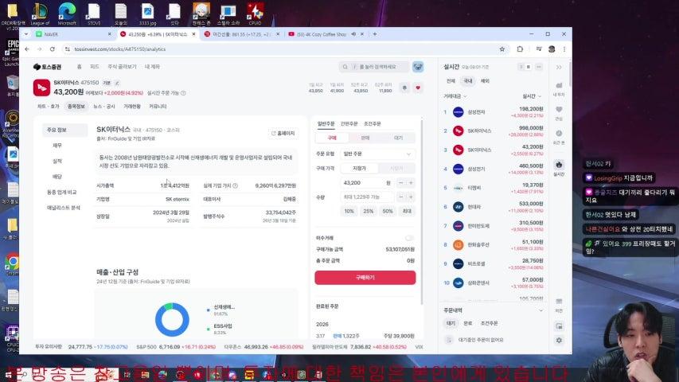Open the 최근 본 sidebar icon
The height and width of the screenshot is (382, 679).
[x=559, y=136]
